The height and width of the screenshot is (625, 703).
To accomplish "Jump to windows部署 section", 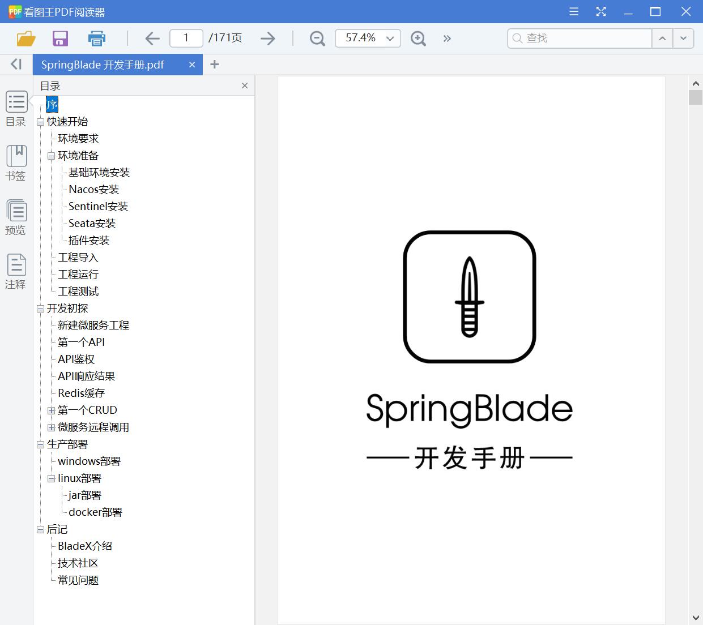I will tap(90, 461).
